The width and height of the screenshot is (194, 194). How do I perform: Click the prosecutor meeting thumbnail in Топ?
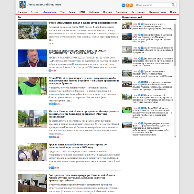pos(32,183)
